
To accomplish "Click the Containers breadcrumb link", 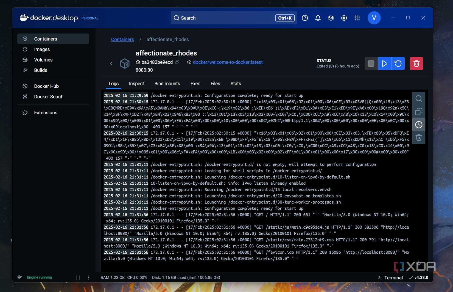I will (x=122, y=39).
